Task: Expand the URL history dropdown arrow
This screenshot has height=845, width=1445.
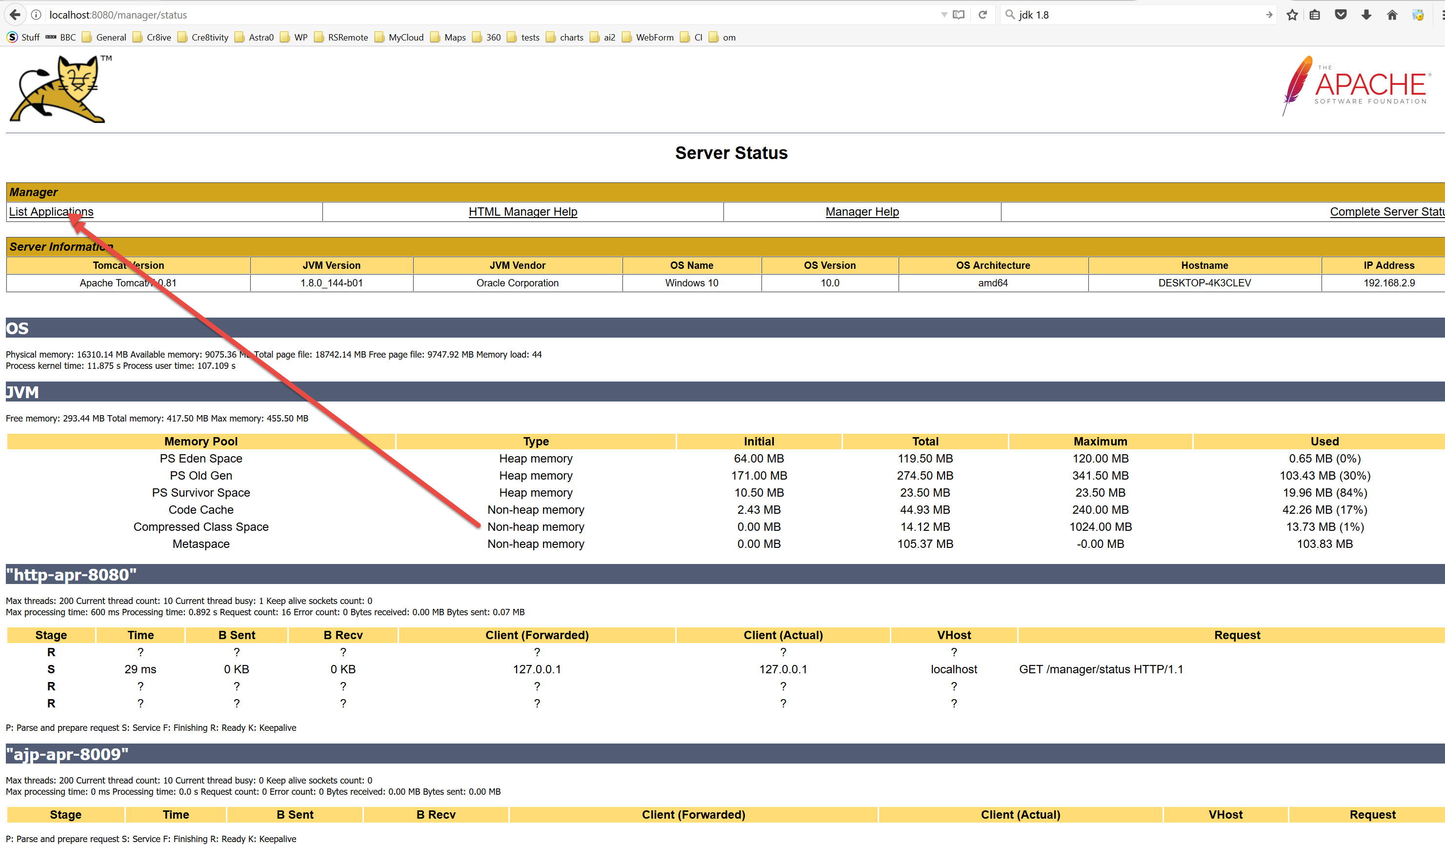Action: pos(944,15)
